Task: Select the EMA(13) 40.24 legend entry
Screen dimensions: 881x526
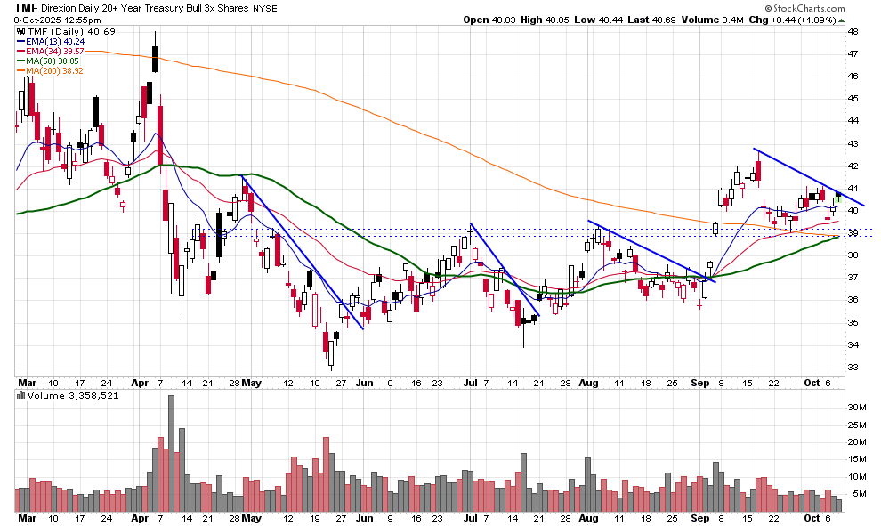Action: point(53,41)
